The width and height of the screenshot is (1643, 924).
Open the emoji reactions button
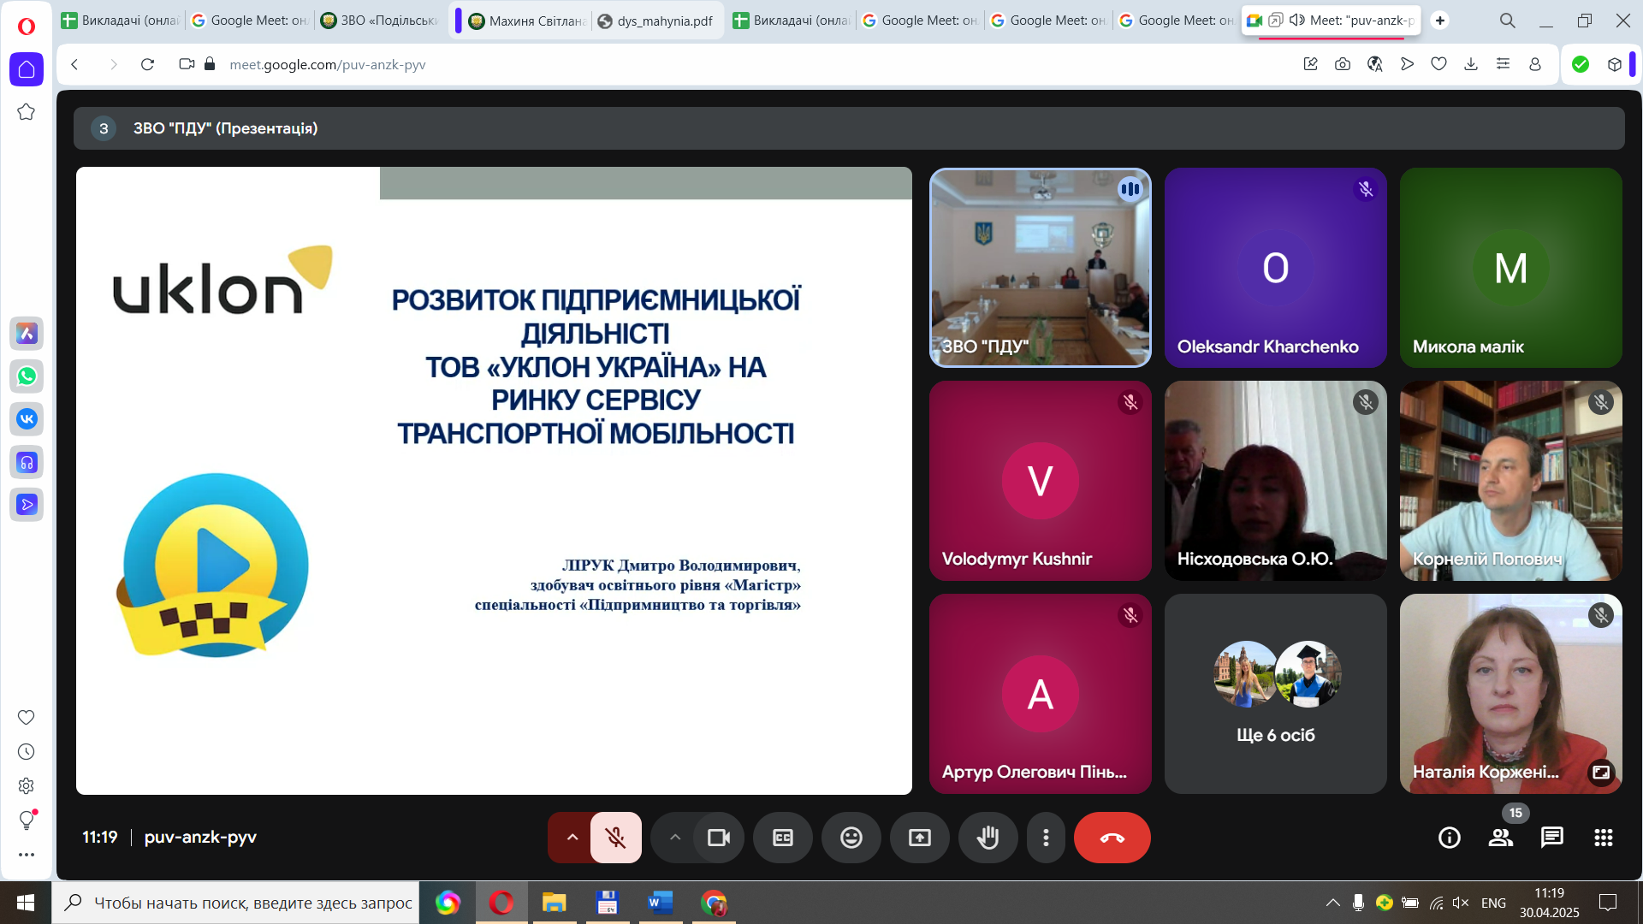click(x=851, y=838)
